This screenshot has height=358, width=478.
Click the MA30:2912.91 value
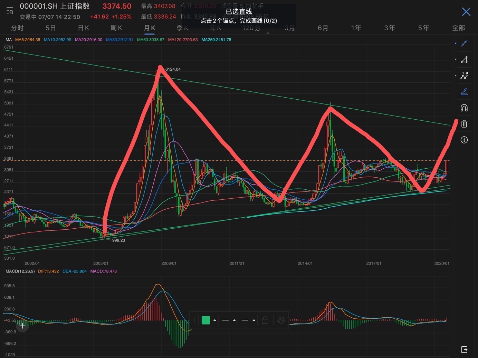[x=119, y=40]
